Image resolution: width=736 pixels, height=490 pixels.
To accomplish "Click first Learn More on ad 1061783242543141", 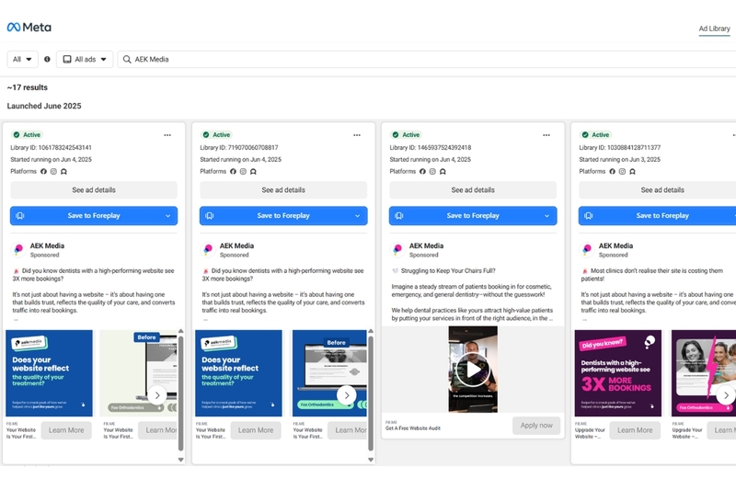I will 66,430.
